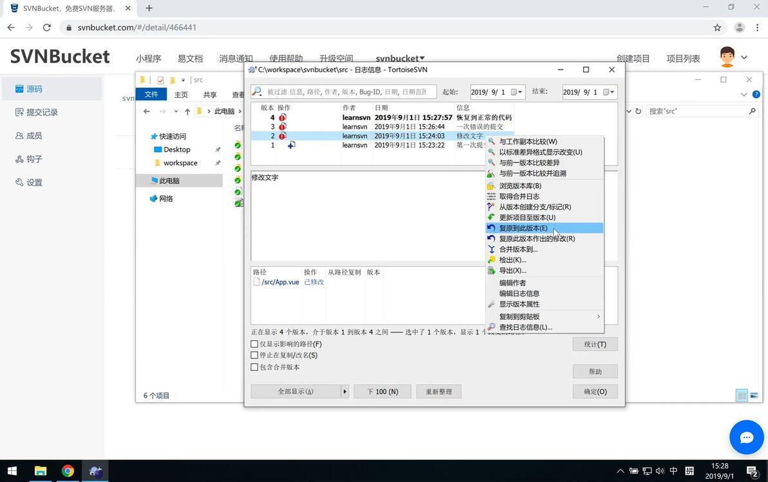The height and width of the screenshot is (482, 768).
Task: Enable 包含合并版本 checkbox
Action: tap(254, 367)
